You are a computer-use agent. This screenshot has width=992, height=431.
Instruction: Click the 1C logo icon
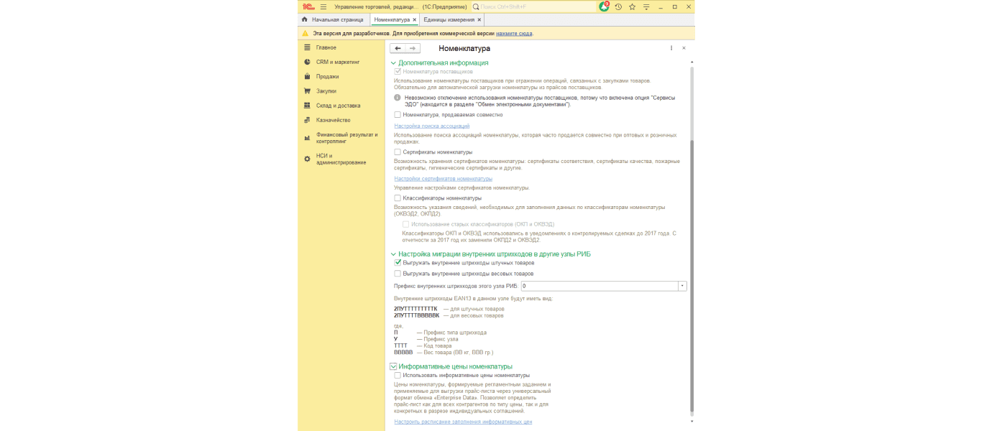tap(308, 6)
